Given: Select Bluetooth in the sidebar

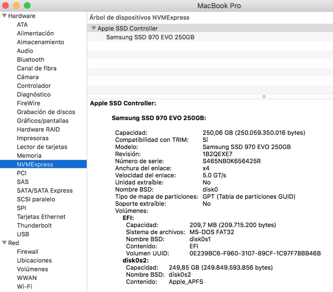Looking at the screenshot, I should (x=31, y=60).
